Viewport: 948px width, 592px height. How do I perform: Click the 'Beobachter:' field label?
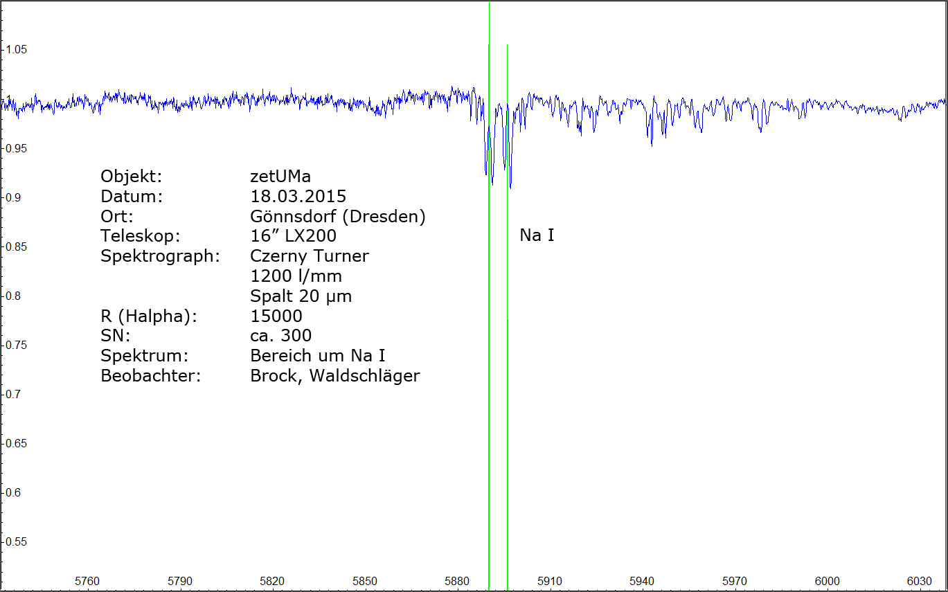tap(150, 376)
